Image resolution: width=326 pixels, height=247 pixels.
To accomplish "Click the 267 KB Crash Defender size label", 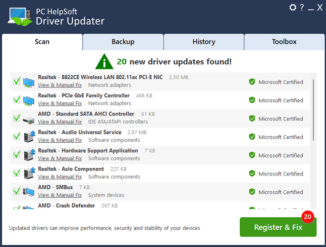I will tap(109, 206).
